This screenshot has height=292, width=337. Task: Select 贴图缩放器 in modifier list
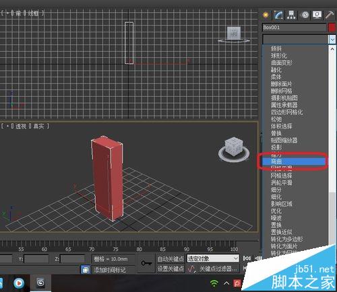click(284, 140)
